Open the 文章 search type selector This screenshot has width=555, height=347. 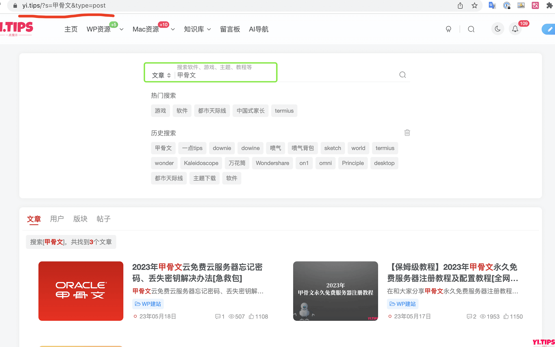[x=161, y=75]
